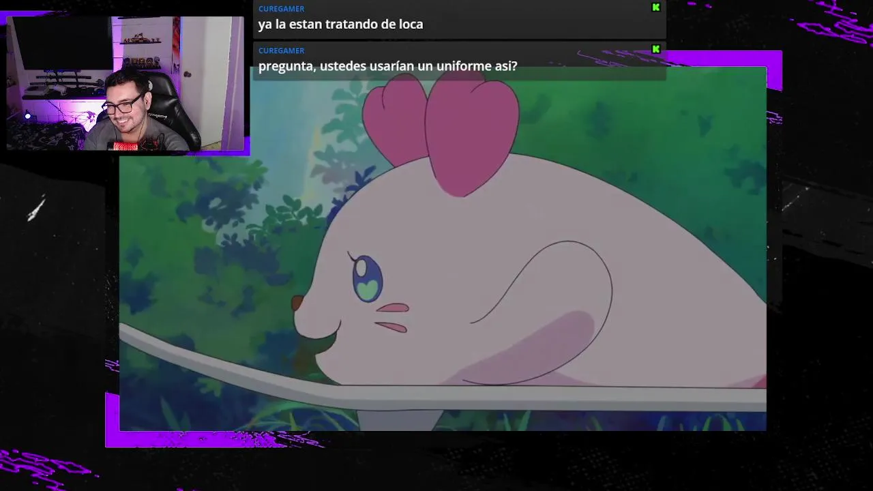Image resolution: width=873 pixels, height=491 pixels.
Task: Select chat message 'ya la estan tratando de loca'
Action: pos(340,25)
